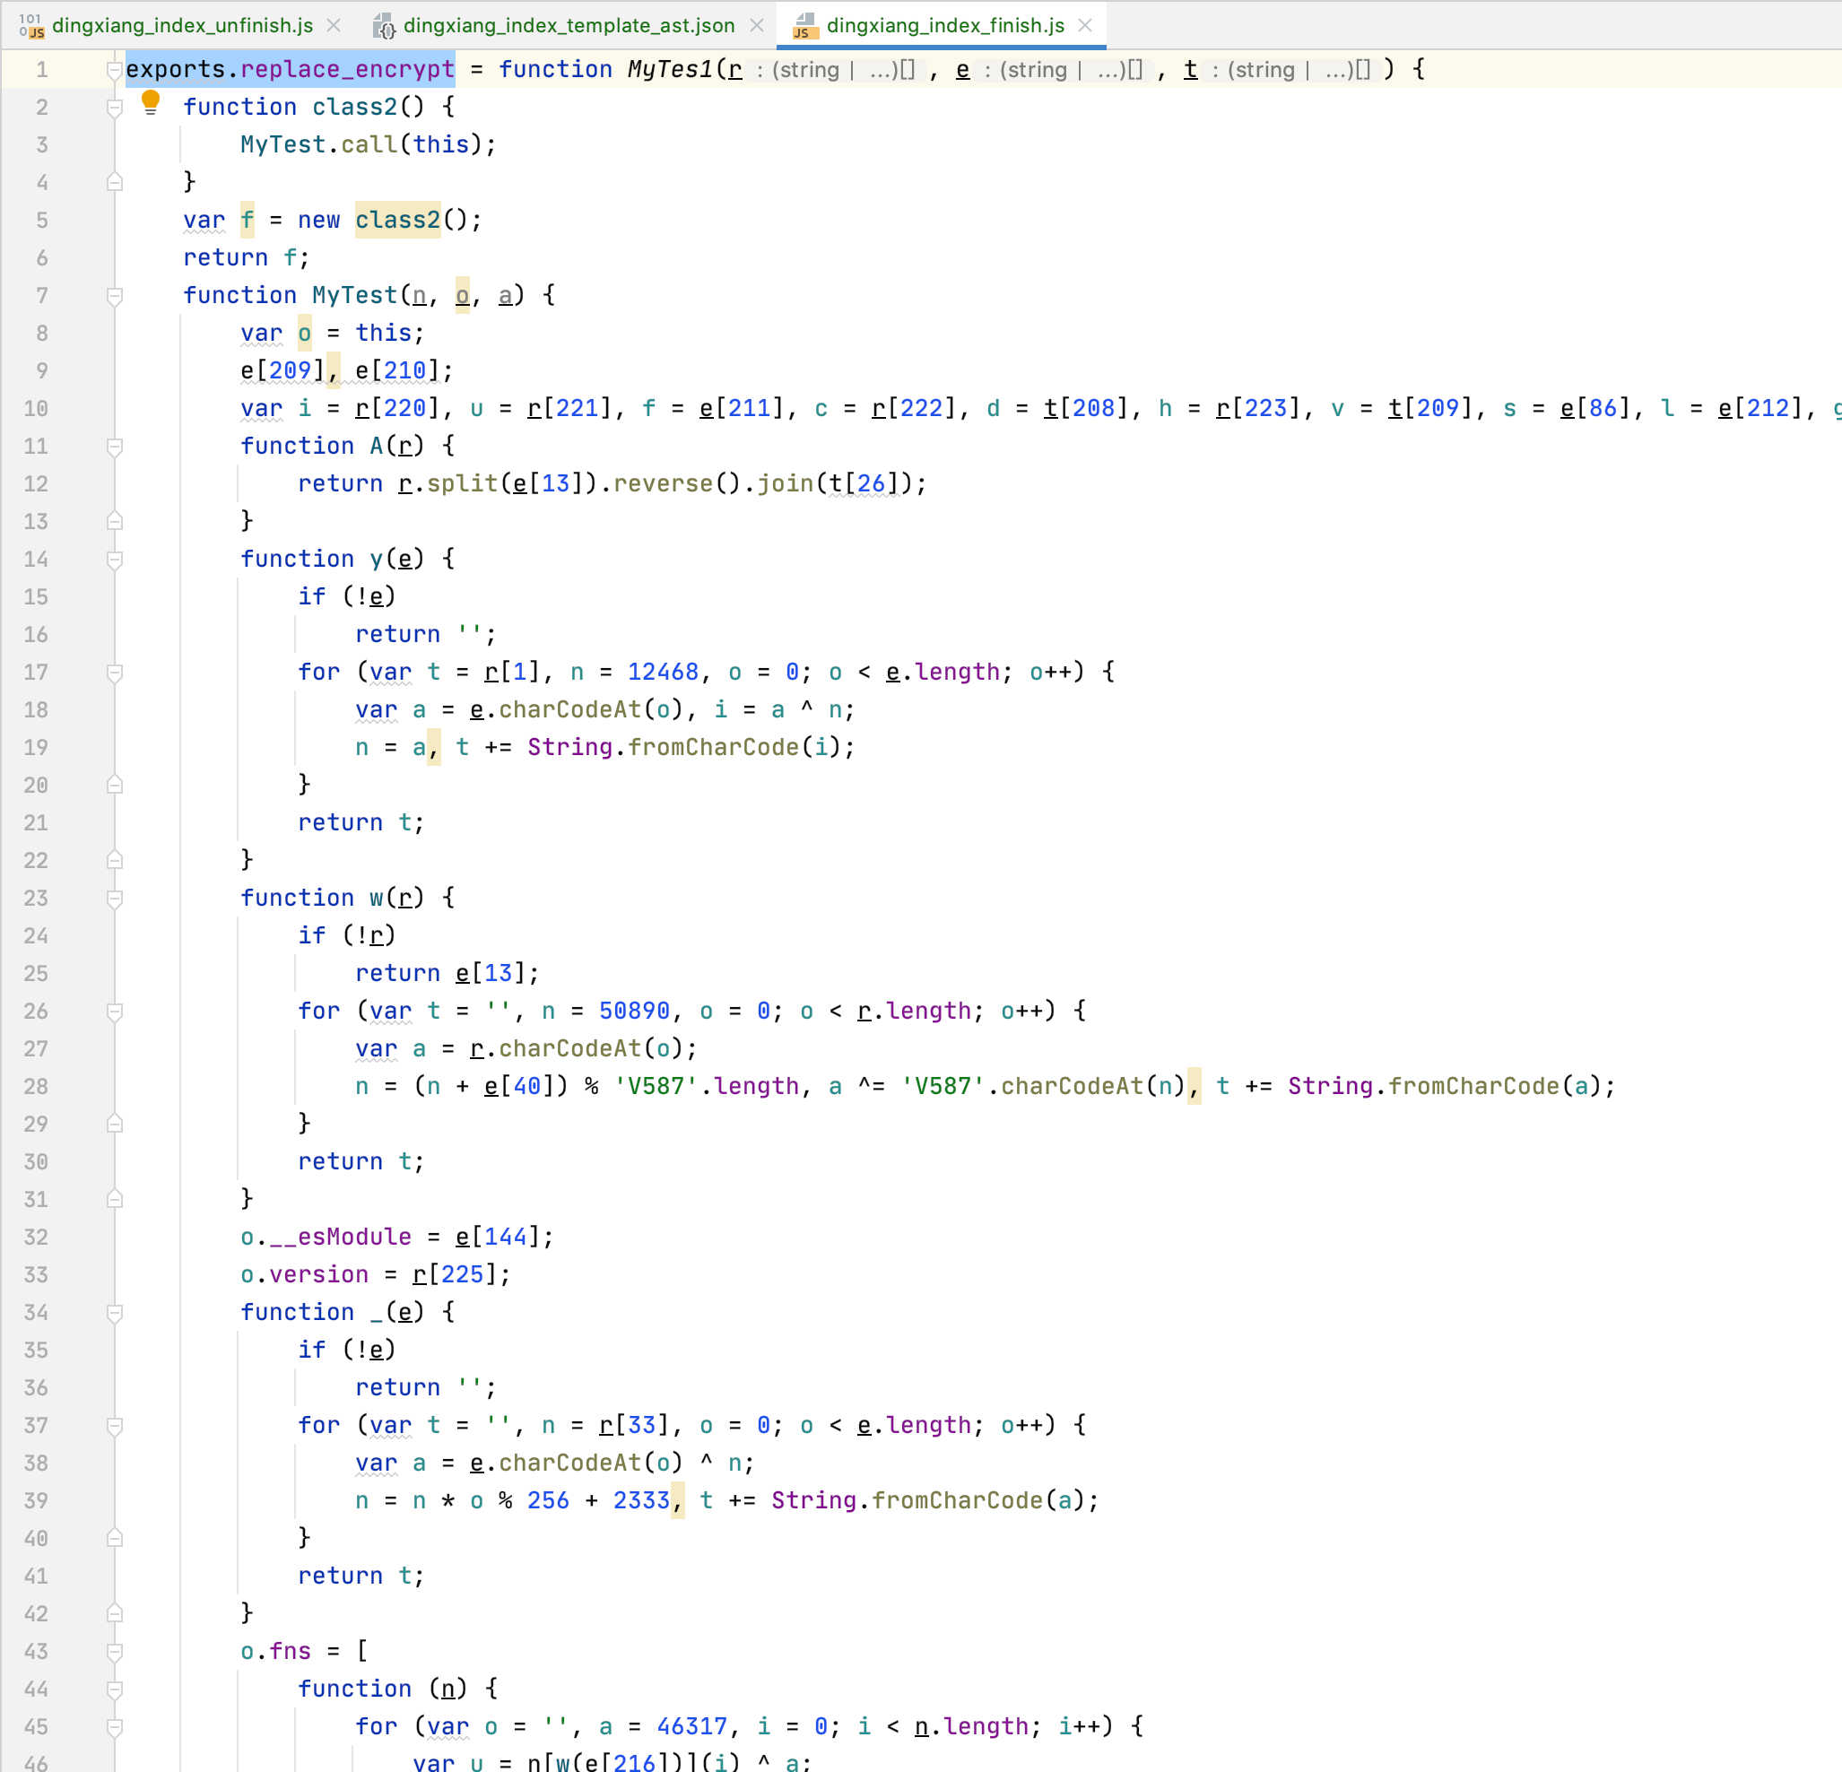Click line number 33 in gutter
The width and height of the screenshot is (1842, 1772).
click(x=36, y=1275)
